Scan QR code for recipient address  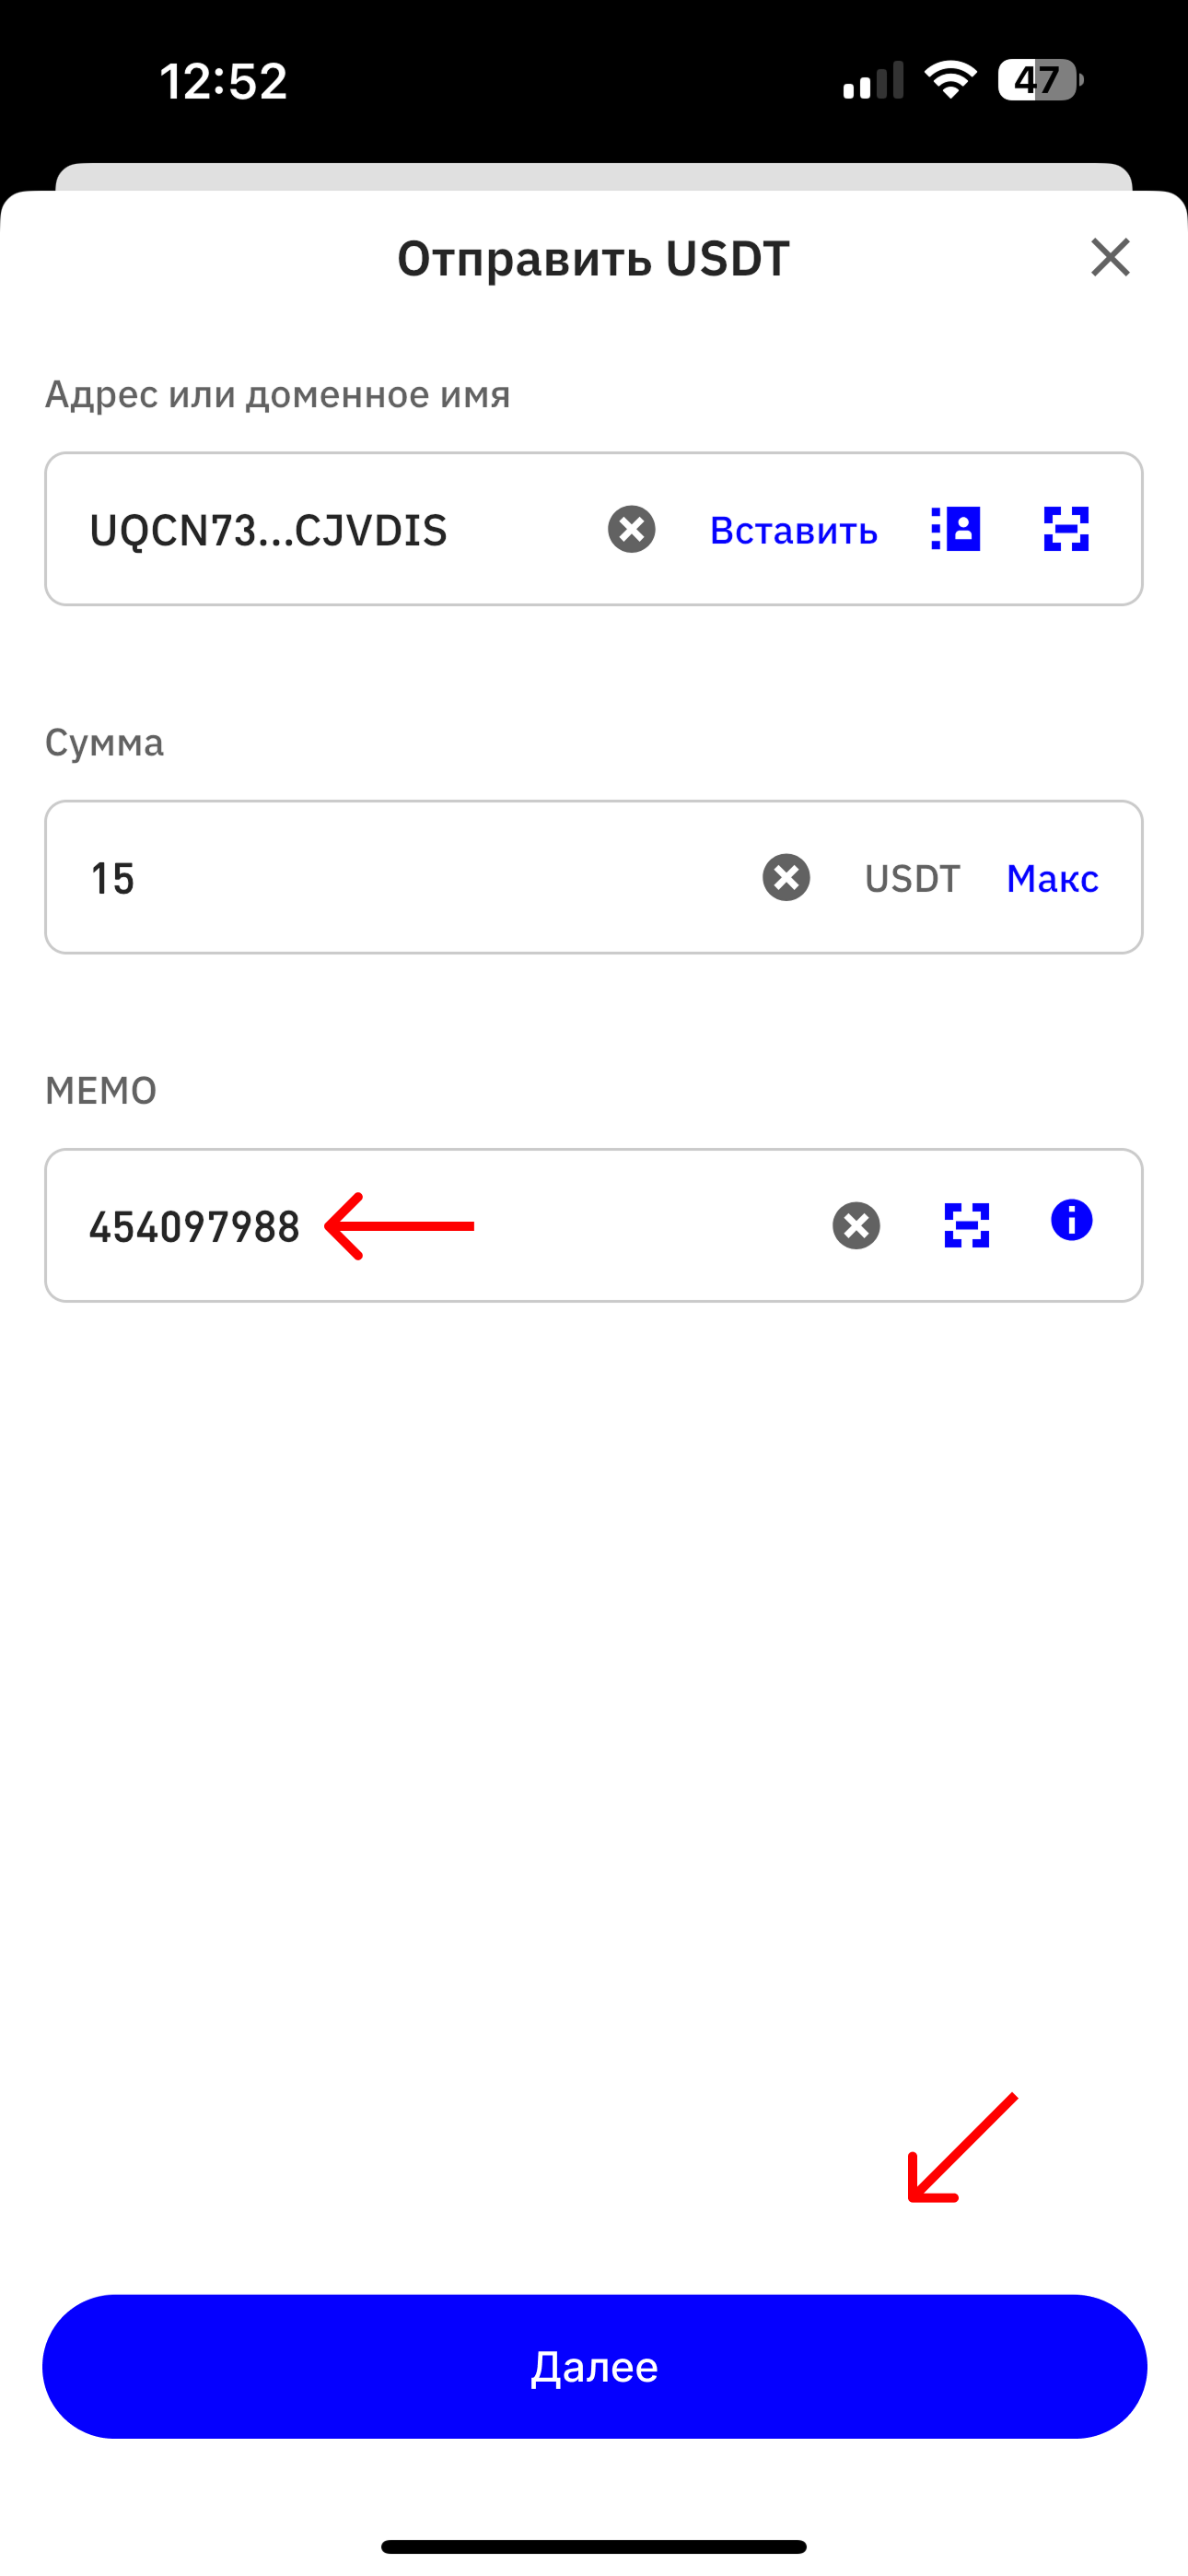pos(1066,529)
